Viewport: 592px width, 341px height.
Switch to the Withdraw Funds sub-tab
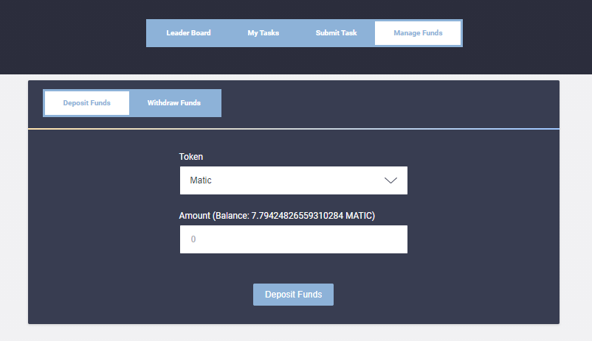(x=174, y=103)
